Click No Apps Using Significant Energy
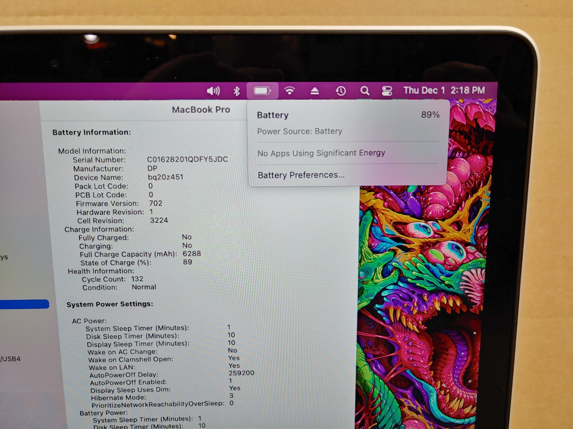Viewport: 573px width, 429px height. [321, 153]
